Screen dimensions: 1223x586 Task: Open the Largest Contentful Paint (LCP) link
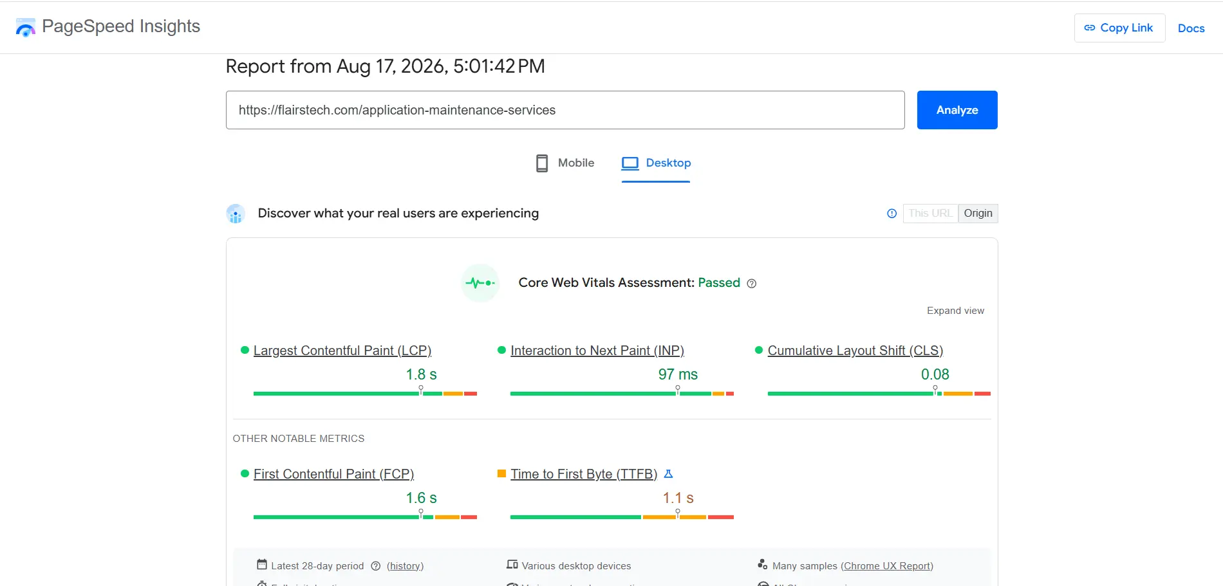(x=342, y=351)
